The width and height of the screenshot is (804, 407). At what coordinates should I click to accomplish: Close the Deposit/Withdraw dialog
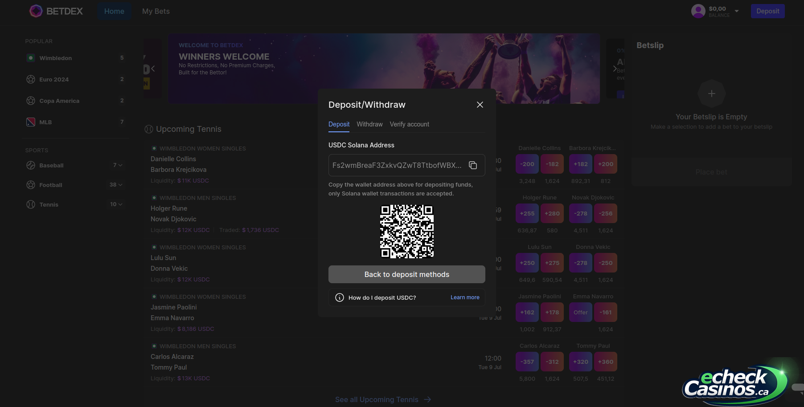coord(480,105)
